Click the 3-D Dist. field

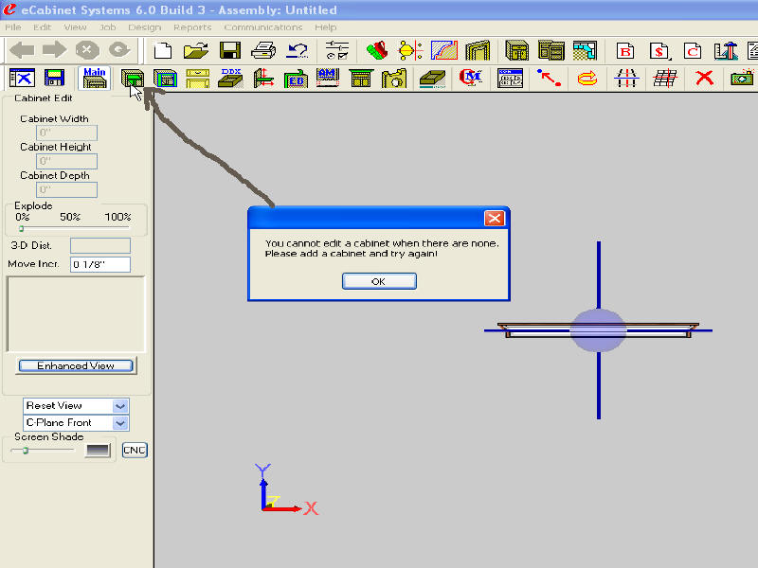pyautogui.click(x=100, y=245)
